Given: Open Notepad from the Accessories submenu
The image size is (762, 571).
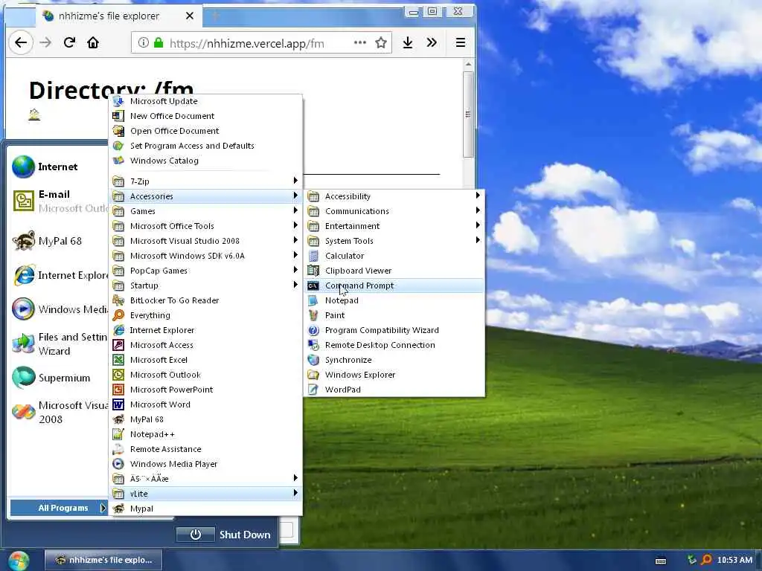Looking at the screenshot, I should [394, 300].
